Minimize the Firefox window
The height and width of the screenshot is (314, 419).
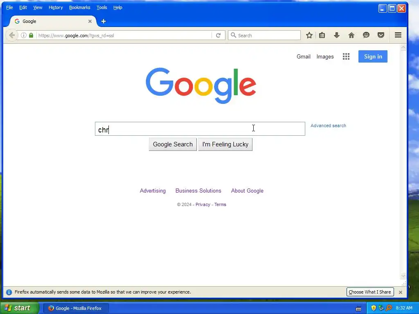383,9
